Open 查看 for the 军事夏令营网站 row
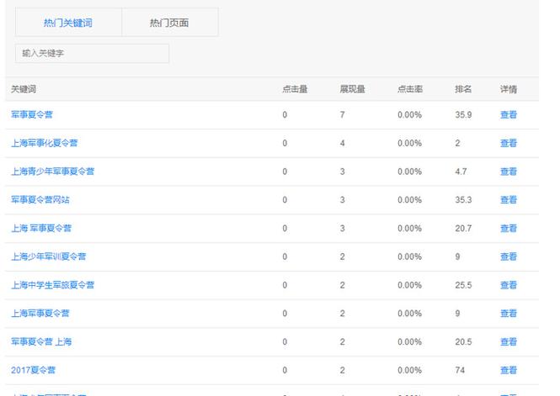560x396 pixels. pos(508,200)
